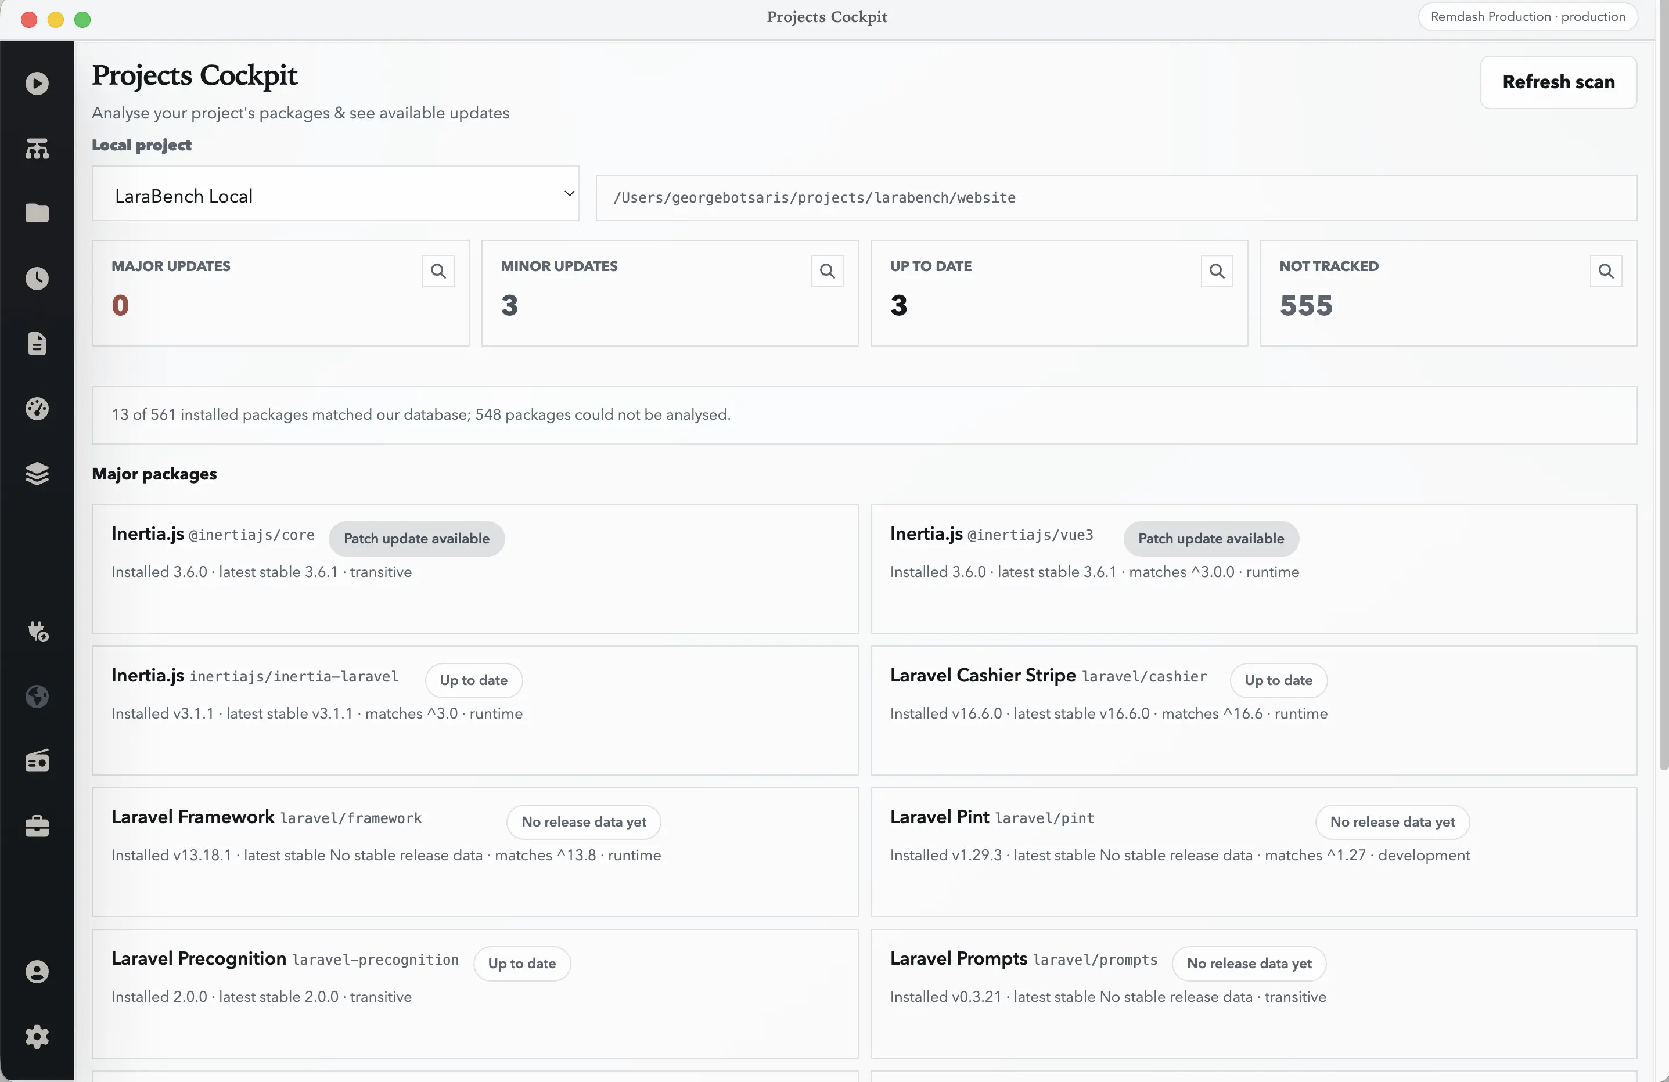Click the Laravel Prompts title
1669x1082 pixels.
click(958, 959)
